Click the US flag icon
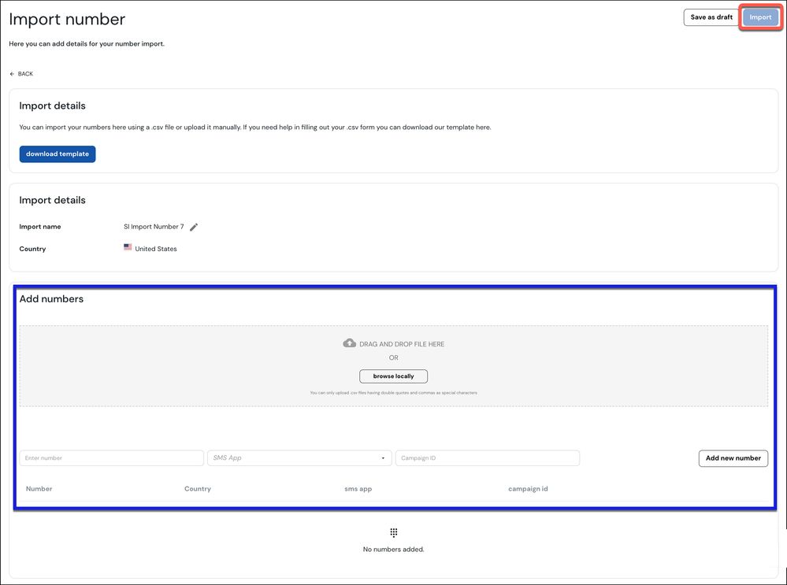The image size is (787, 585). coord(128,247)
